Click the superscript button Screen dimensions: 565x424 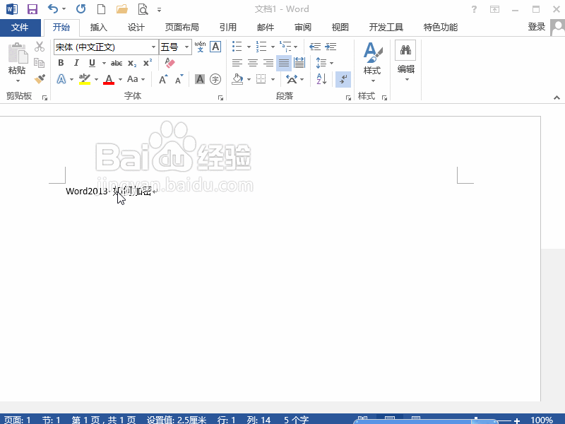[x=148, y=63]
